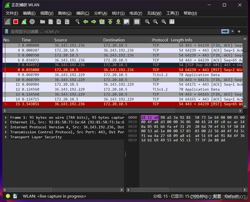Jump to the first packet icon

110,22
